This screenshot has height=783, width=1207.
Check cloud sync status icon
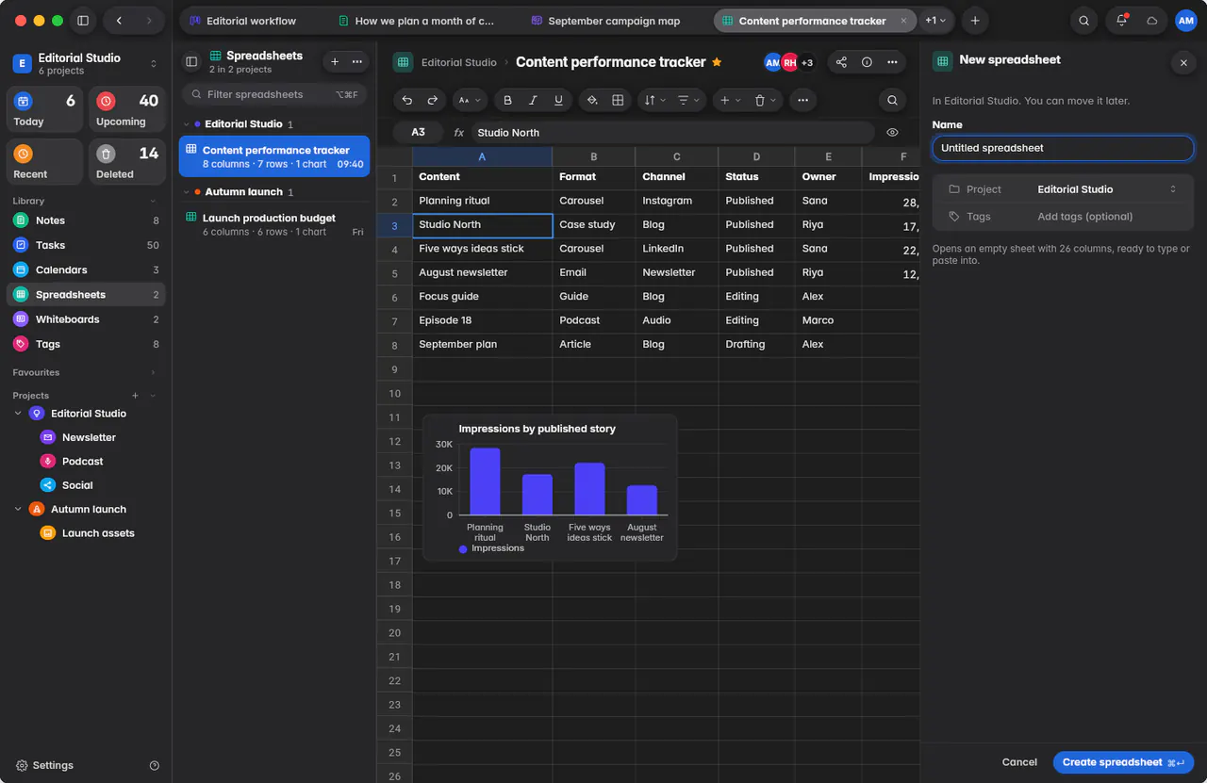click(1151, 21)
